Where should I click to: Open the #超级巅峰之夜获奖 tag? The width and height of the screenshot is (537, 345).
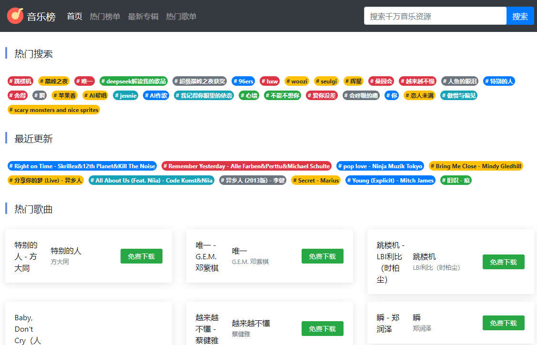(200, 81)
